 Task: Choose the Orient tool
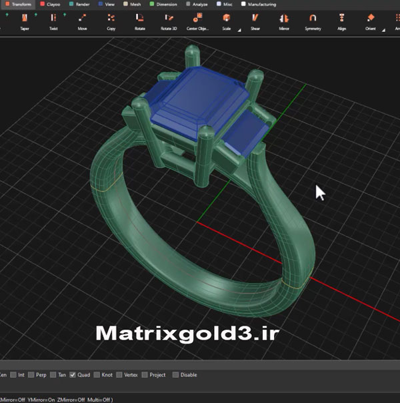(371, 22)
